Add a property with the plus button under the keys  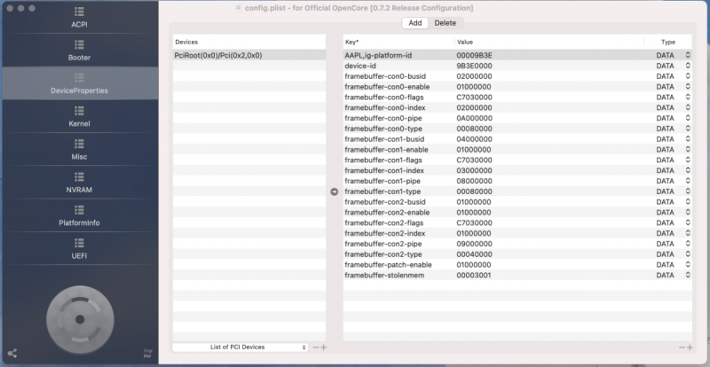tap(690, 347)
